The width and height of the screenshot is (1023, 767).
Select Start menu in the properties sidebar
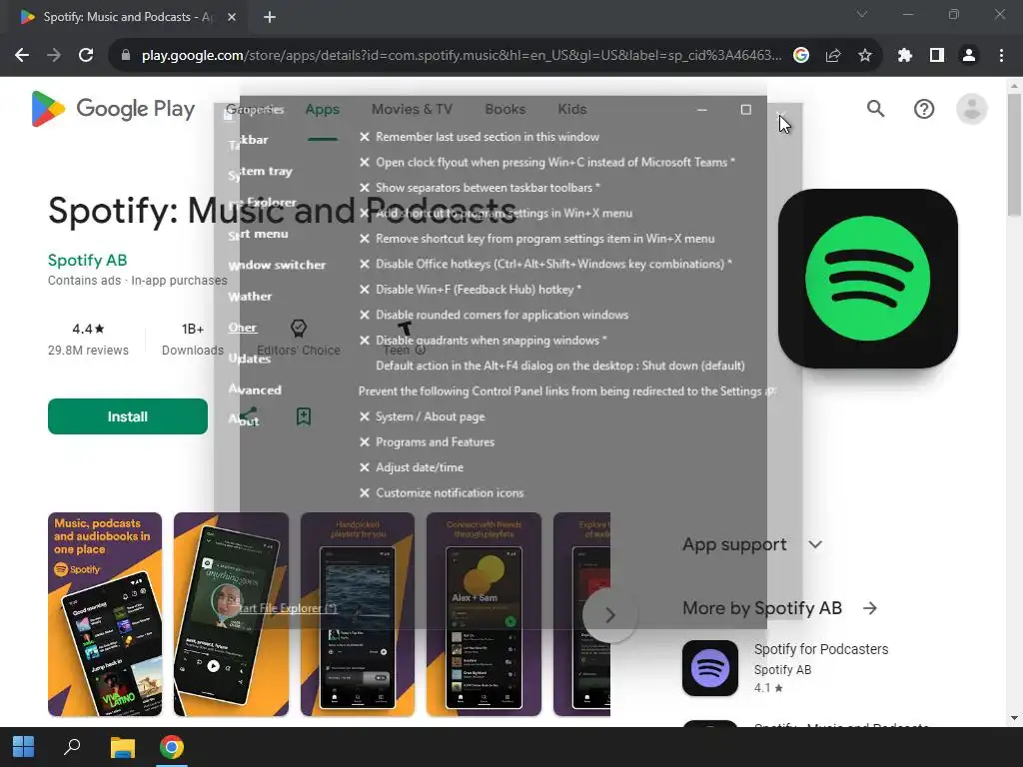click(x=258, y=234)
